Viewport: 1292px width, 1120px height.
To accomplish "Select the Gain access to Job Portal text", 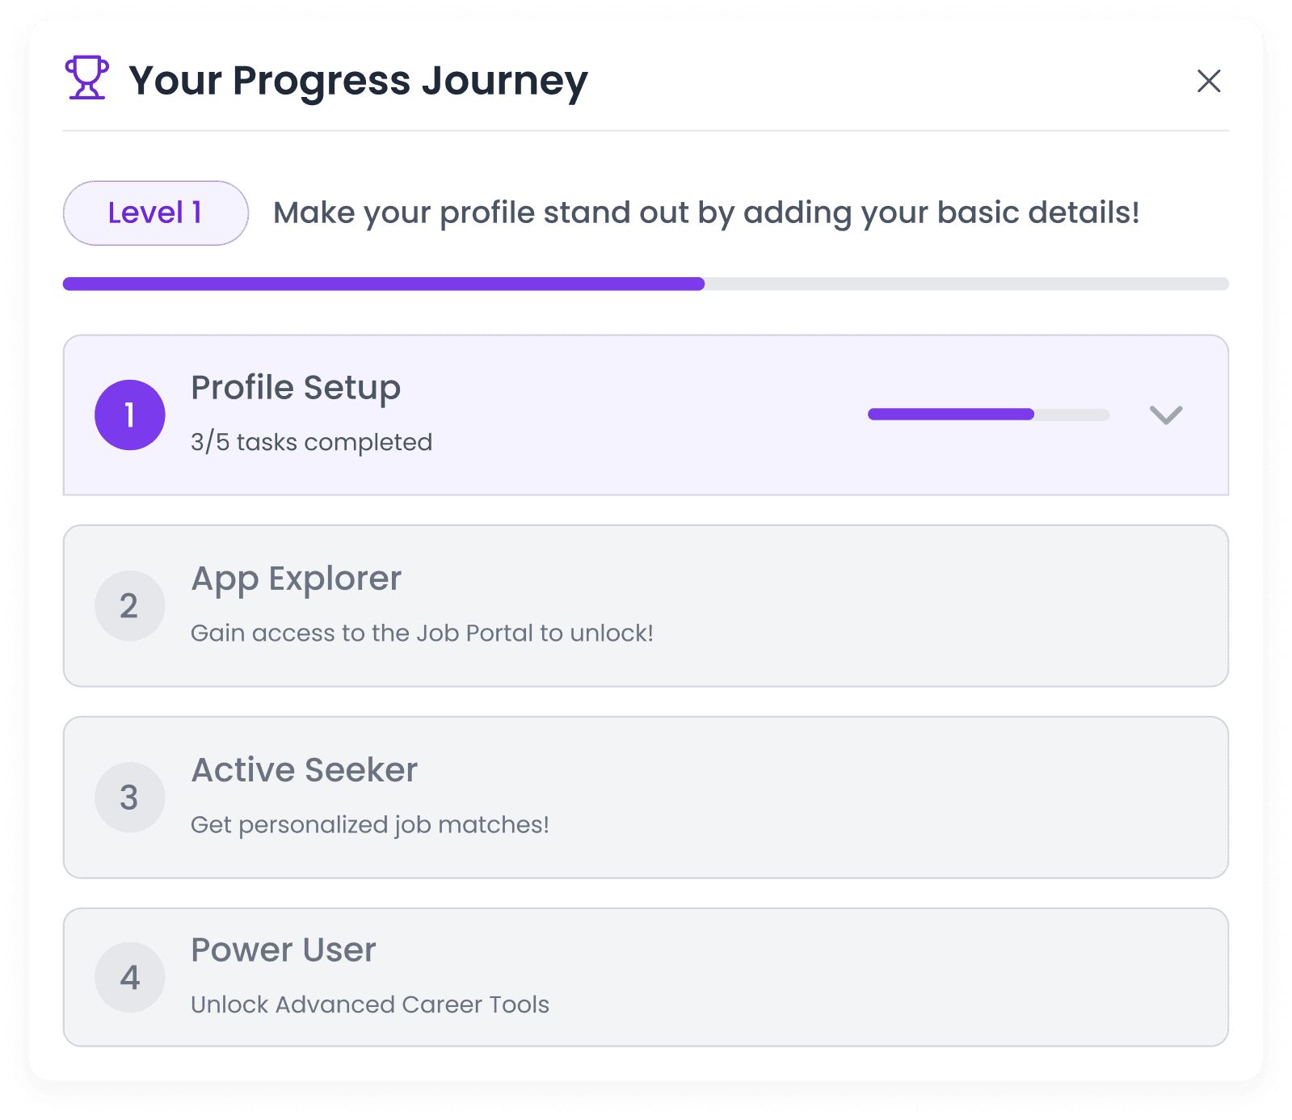I will tap(422, 634).
